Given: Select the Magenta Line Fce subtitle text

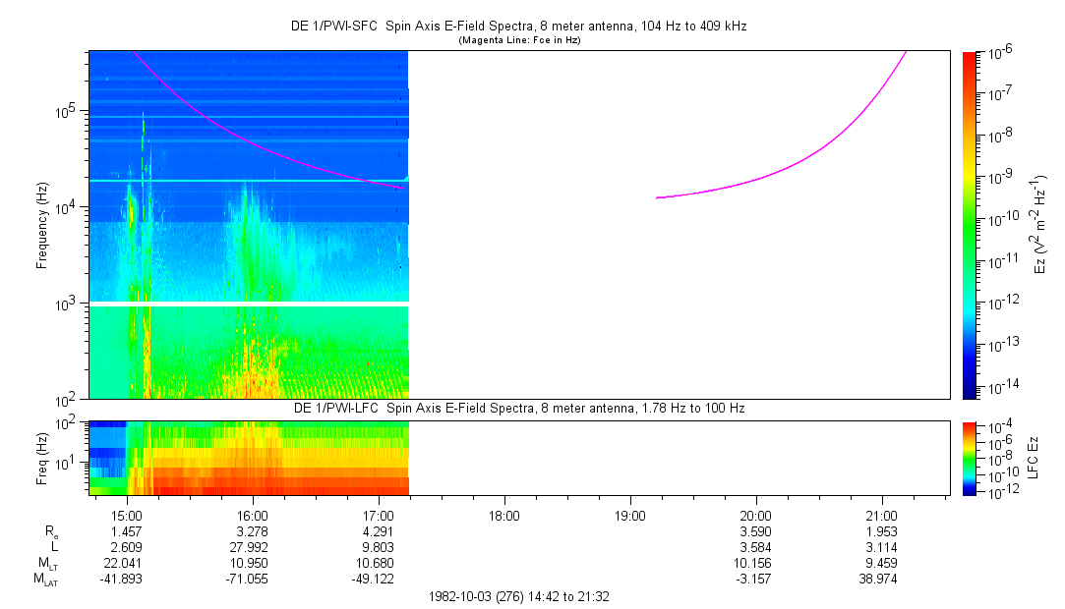Looking at the screenshot, I should (518, 40).
